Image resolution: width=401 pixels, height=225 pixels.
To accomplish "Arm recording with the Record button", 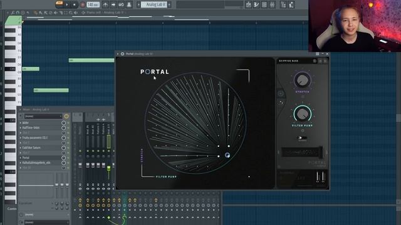I will click(x=83, y=4).
